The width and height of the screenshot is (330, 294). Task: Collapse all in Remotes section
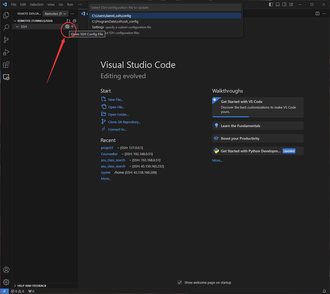coord(75,21)
